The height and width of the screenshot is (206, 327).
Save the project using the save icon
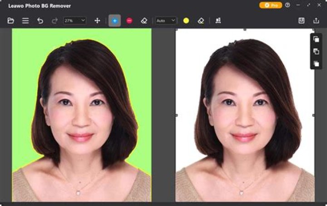click(302, 20)
